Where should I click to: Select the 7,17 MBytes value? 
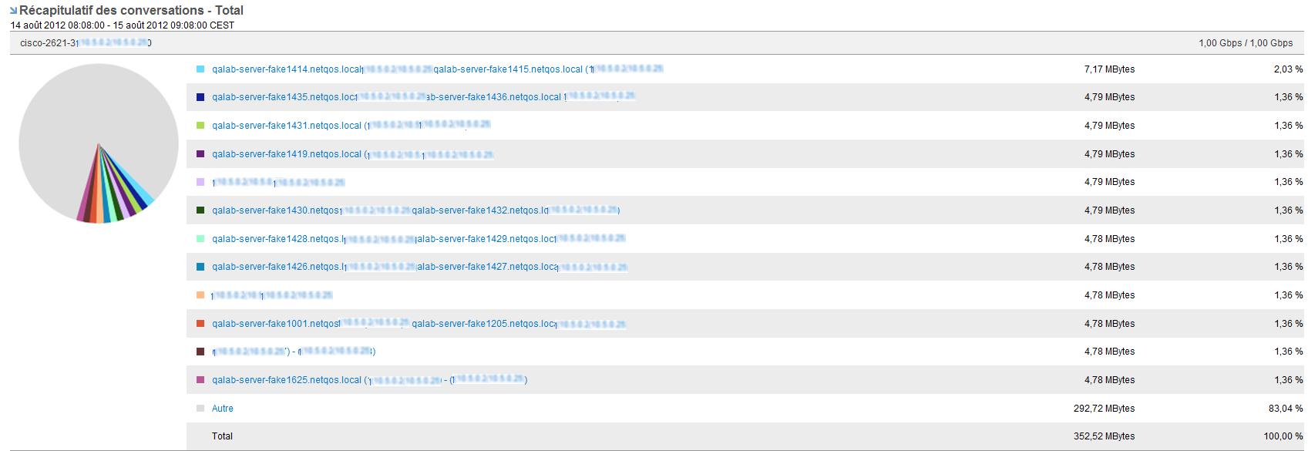1109,69
